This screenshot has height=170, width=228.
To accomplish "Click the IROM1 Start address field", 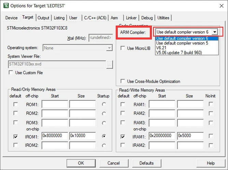I will pyautogui.click(x=55, y=136).
